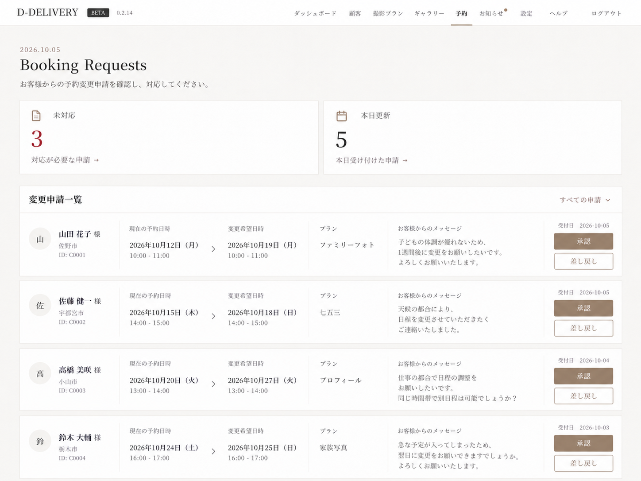Click 差し戻し for 佐藤 健一
The width and height of the screenshot is (641, 481).
click(583, 328)
